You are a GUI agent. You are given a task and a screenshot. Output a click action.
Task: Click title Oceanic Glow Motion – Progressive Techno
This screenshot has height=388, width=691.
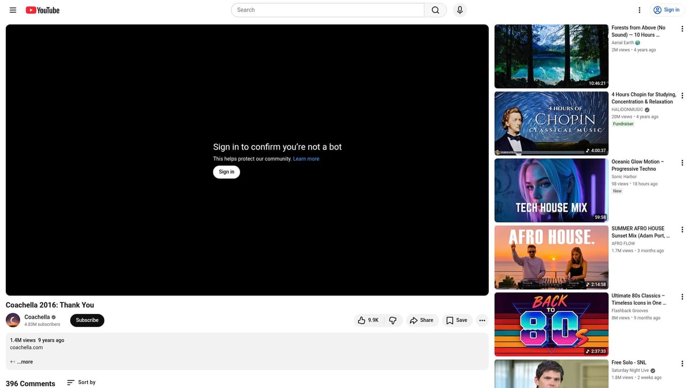[x=637, y=165]
